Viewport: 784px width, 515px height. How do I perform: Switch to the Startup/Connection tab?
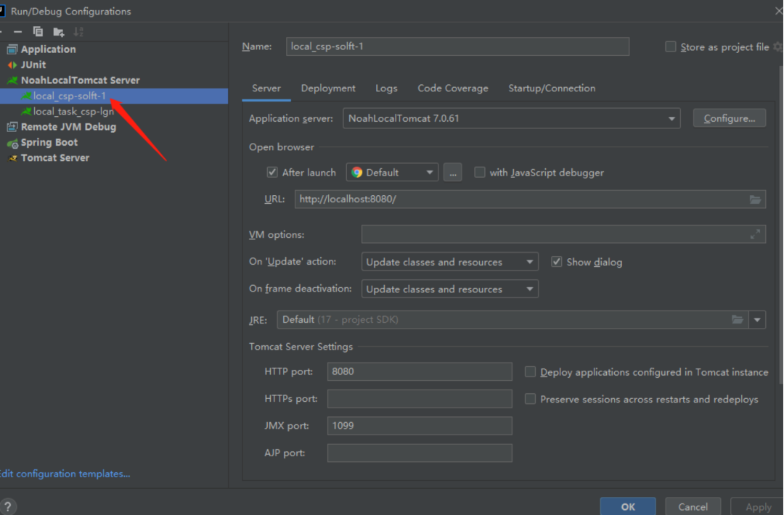pyautogui.click(x=552, y=88)
